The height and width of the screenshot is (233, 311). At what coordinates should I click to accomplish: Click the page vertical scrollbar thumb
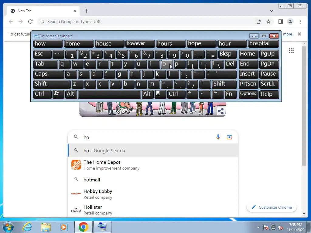pyautogui.click(x=304, y=106)
